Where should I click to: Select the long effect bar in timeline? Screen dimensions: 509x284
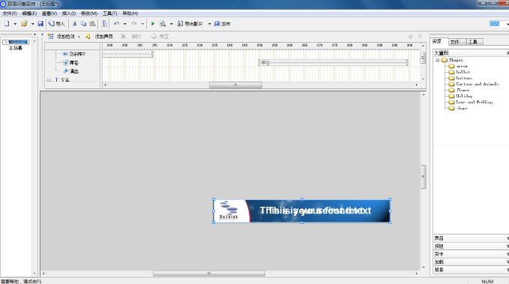[333, 62]
